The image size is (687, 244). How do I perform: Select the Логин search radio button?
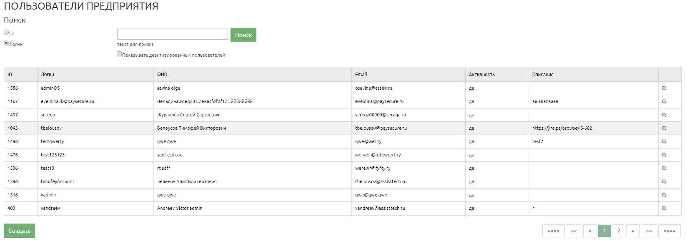tap(6, 43)
